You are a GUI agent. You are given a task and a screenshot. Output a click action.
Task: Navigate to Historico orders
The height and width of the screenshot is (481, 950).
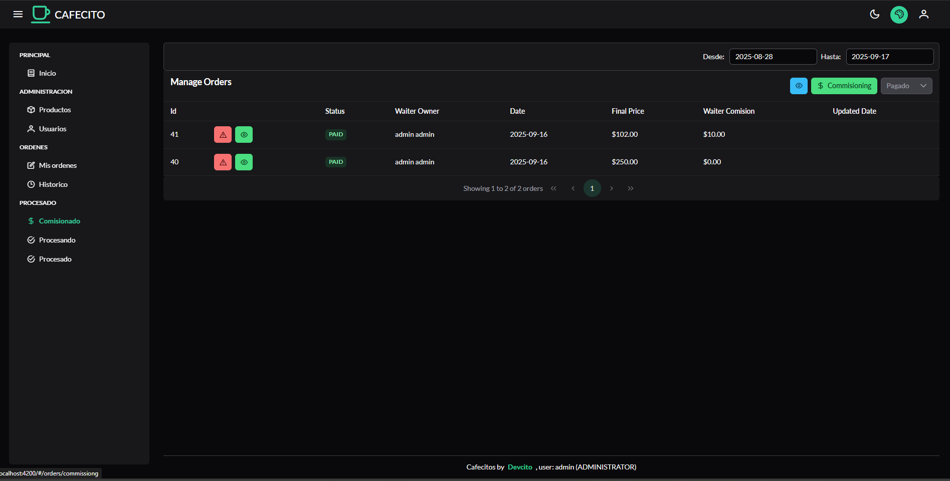point(53,184)
